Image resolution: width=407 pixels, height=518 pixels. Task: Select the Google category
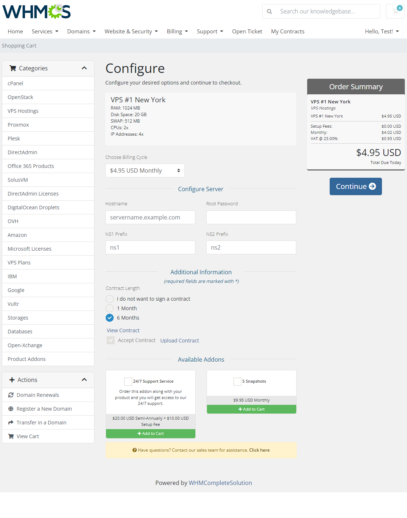click(x=48, y=290)
